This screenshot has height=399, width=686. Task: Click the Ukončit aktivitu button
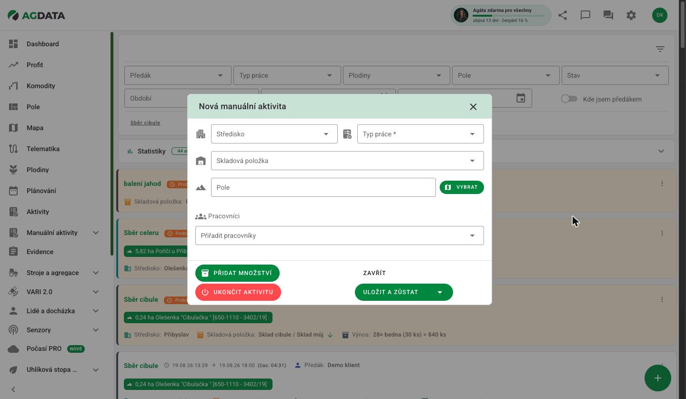point(238,292)
